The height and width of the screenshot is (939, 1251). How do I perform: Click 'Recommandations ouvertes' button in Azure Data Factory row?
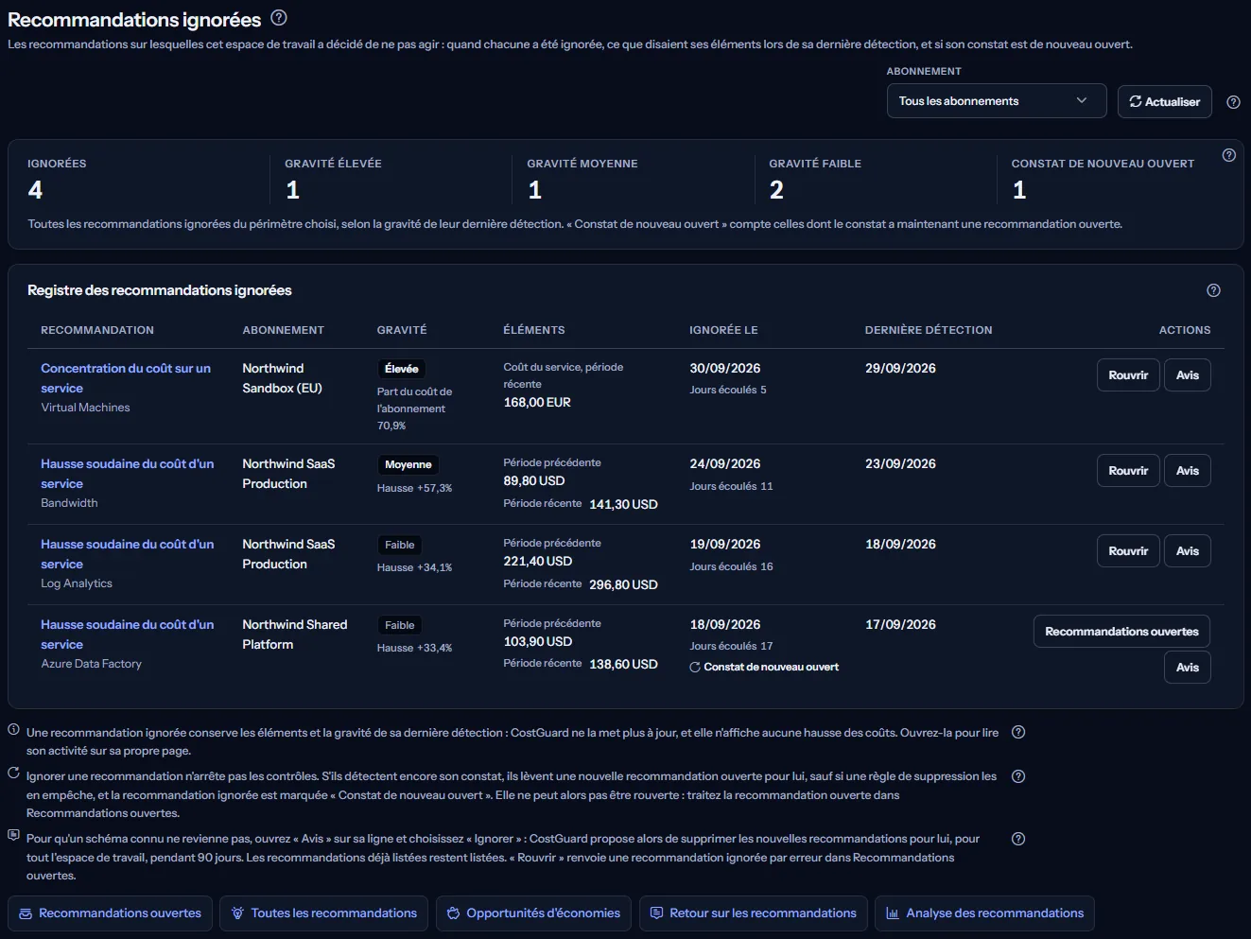(1121, 632)
